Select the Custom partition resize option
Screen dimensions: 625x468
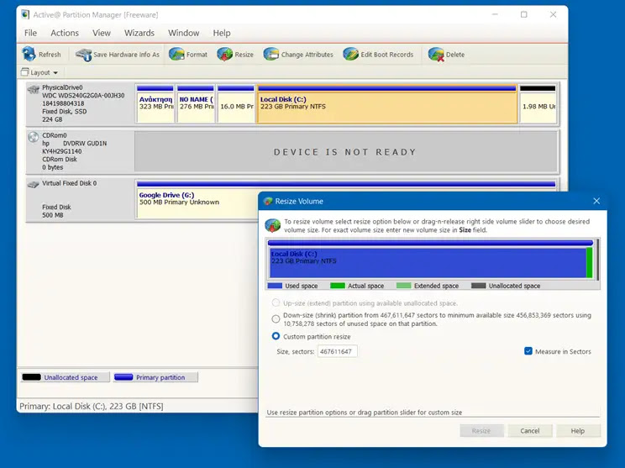276,336
